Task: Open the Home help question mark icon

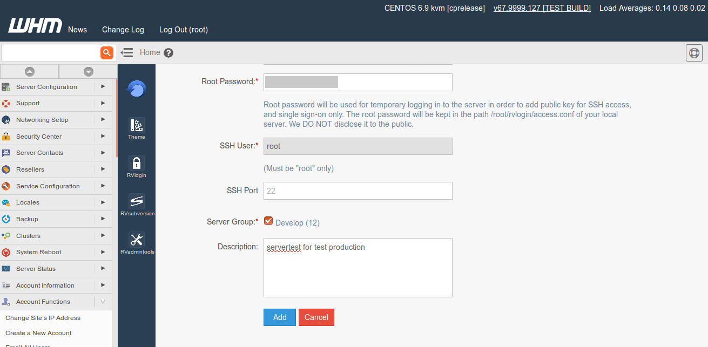Action: [168, 53]
